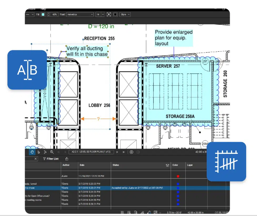The image size is (257, 216).
Task: Click the blue text tool AB badge
Action: [27, 70]
